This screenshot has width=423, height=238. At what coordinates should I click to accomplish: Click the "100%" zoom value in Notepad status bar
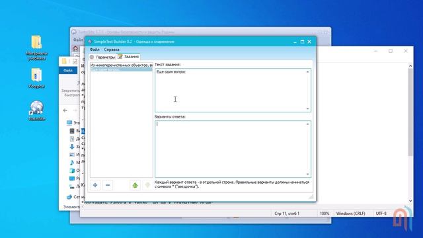(x=325, y=214)
